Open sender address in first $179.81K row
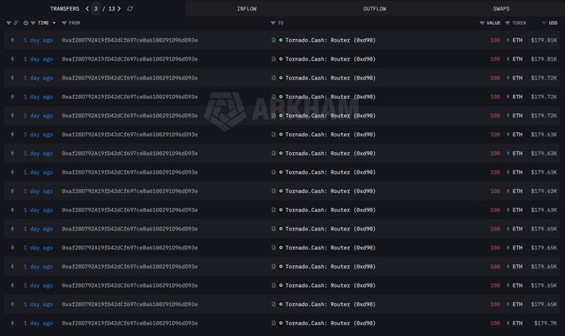Image resolution: width=565 pixels, height=336 pixels. 130,40
